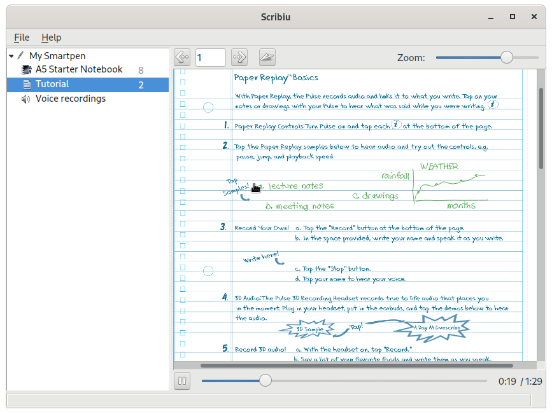Click the 'Write here!' annotation on the page

point(261,257)
